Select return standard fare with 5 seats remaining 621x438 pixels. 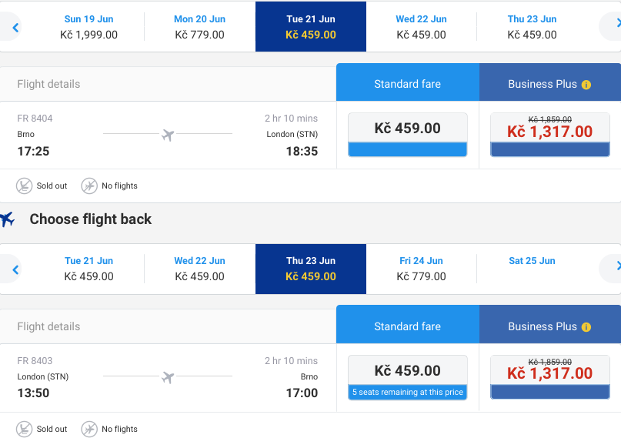(x=408, y=377)
